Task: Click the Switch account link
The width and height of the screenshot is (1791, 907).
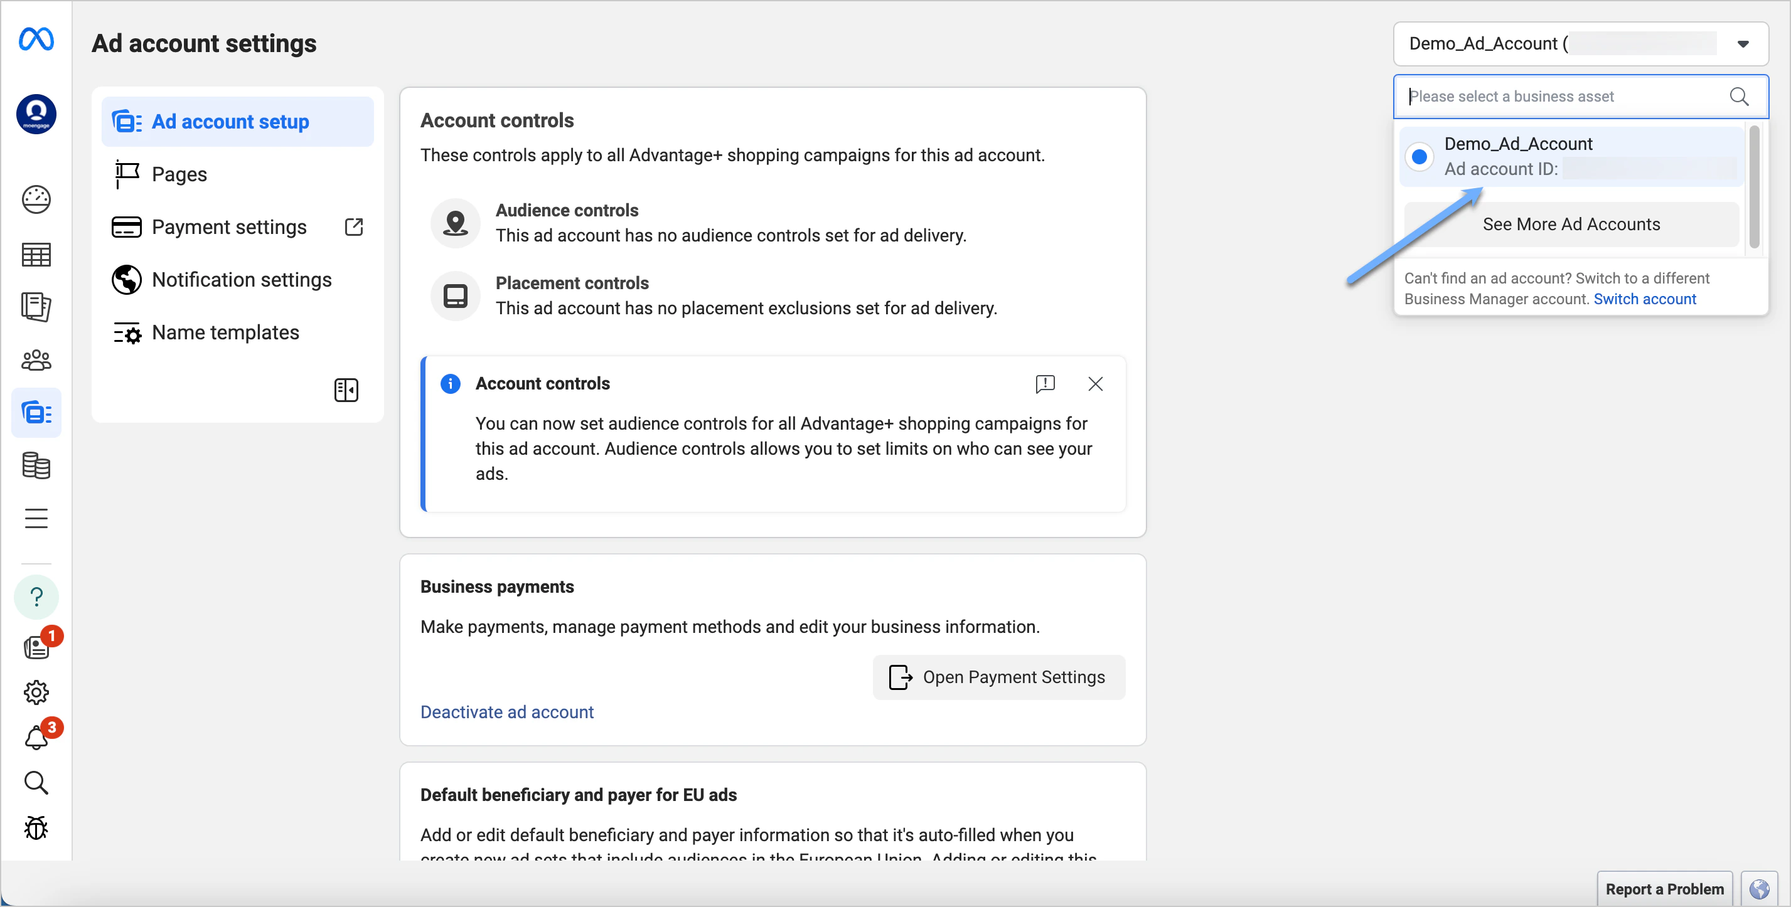Action: (x=1645, y=299)
